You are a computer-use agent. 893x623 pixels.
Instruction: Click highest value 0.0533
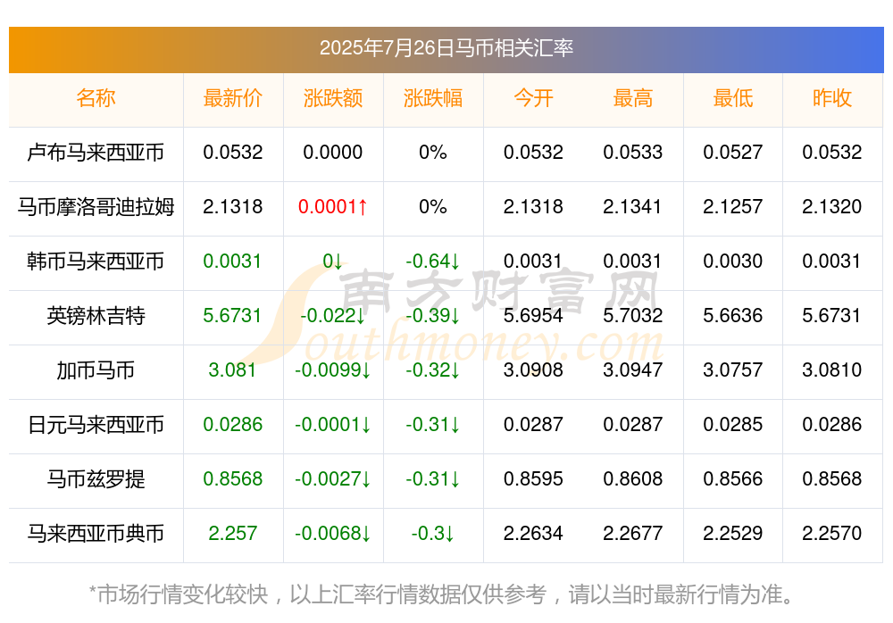(633, 152)
